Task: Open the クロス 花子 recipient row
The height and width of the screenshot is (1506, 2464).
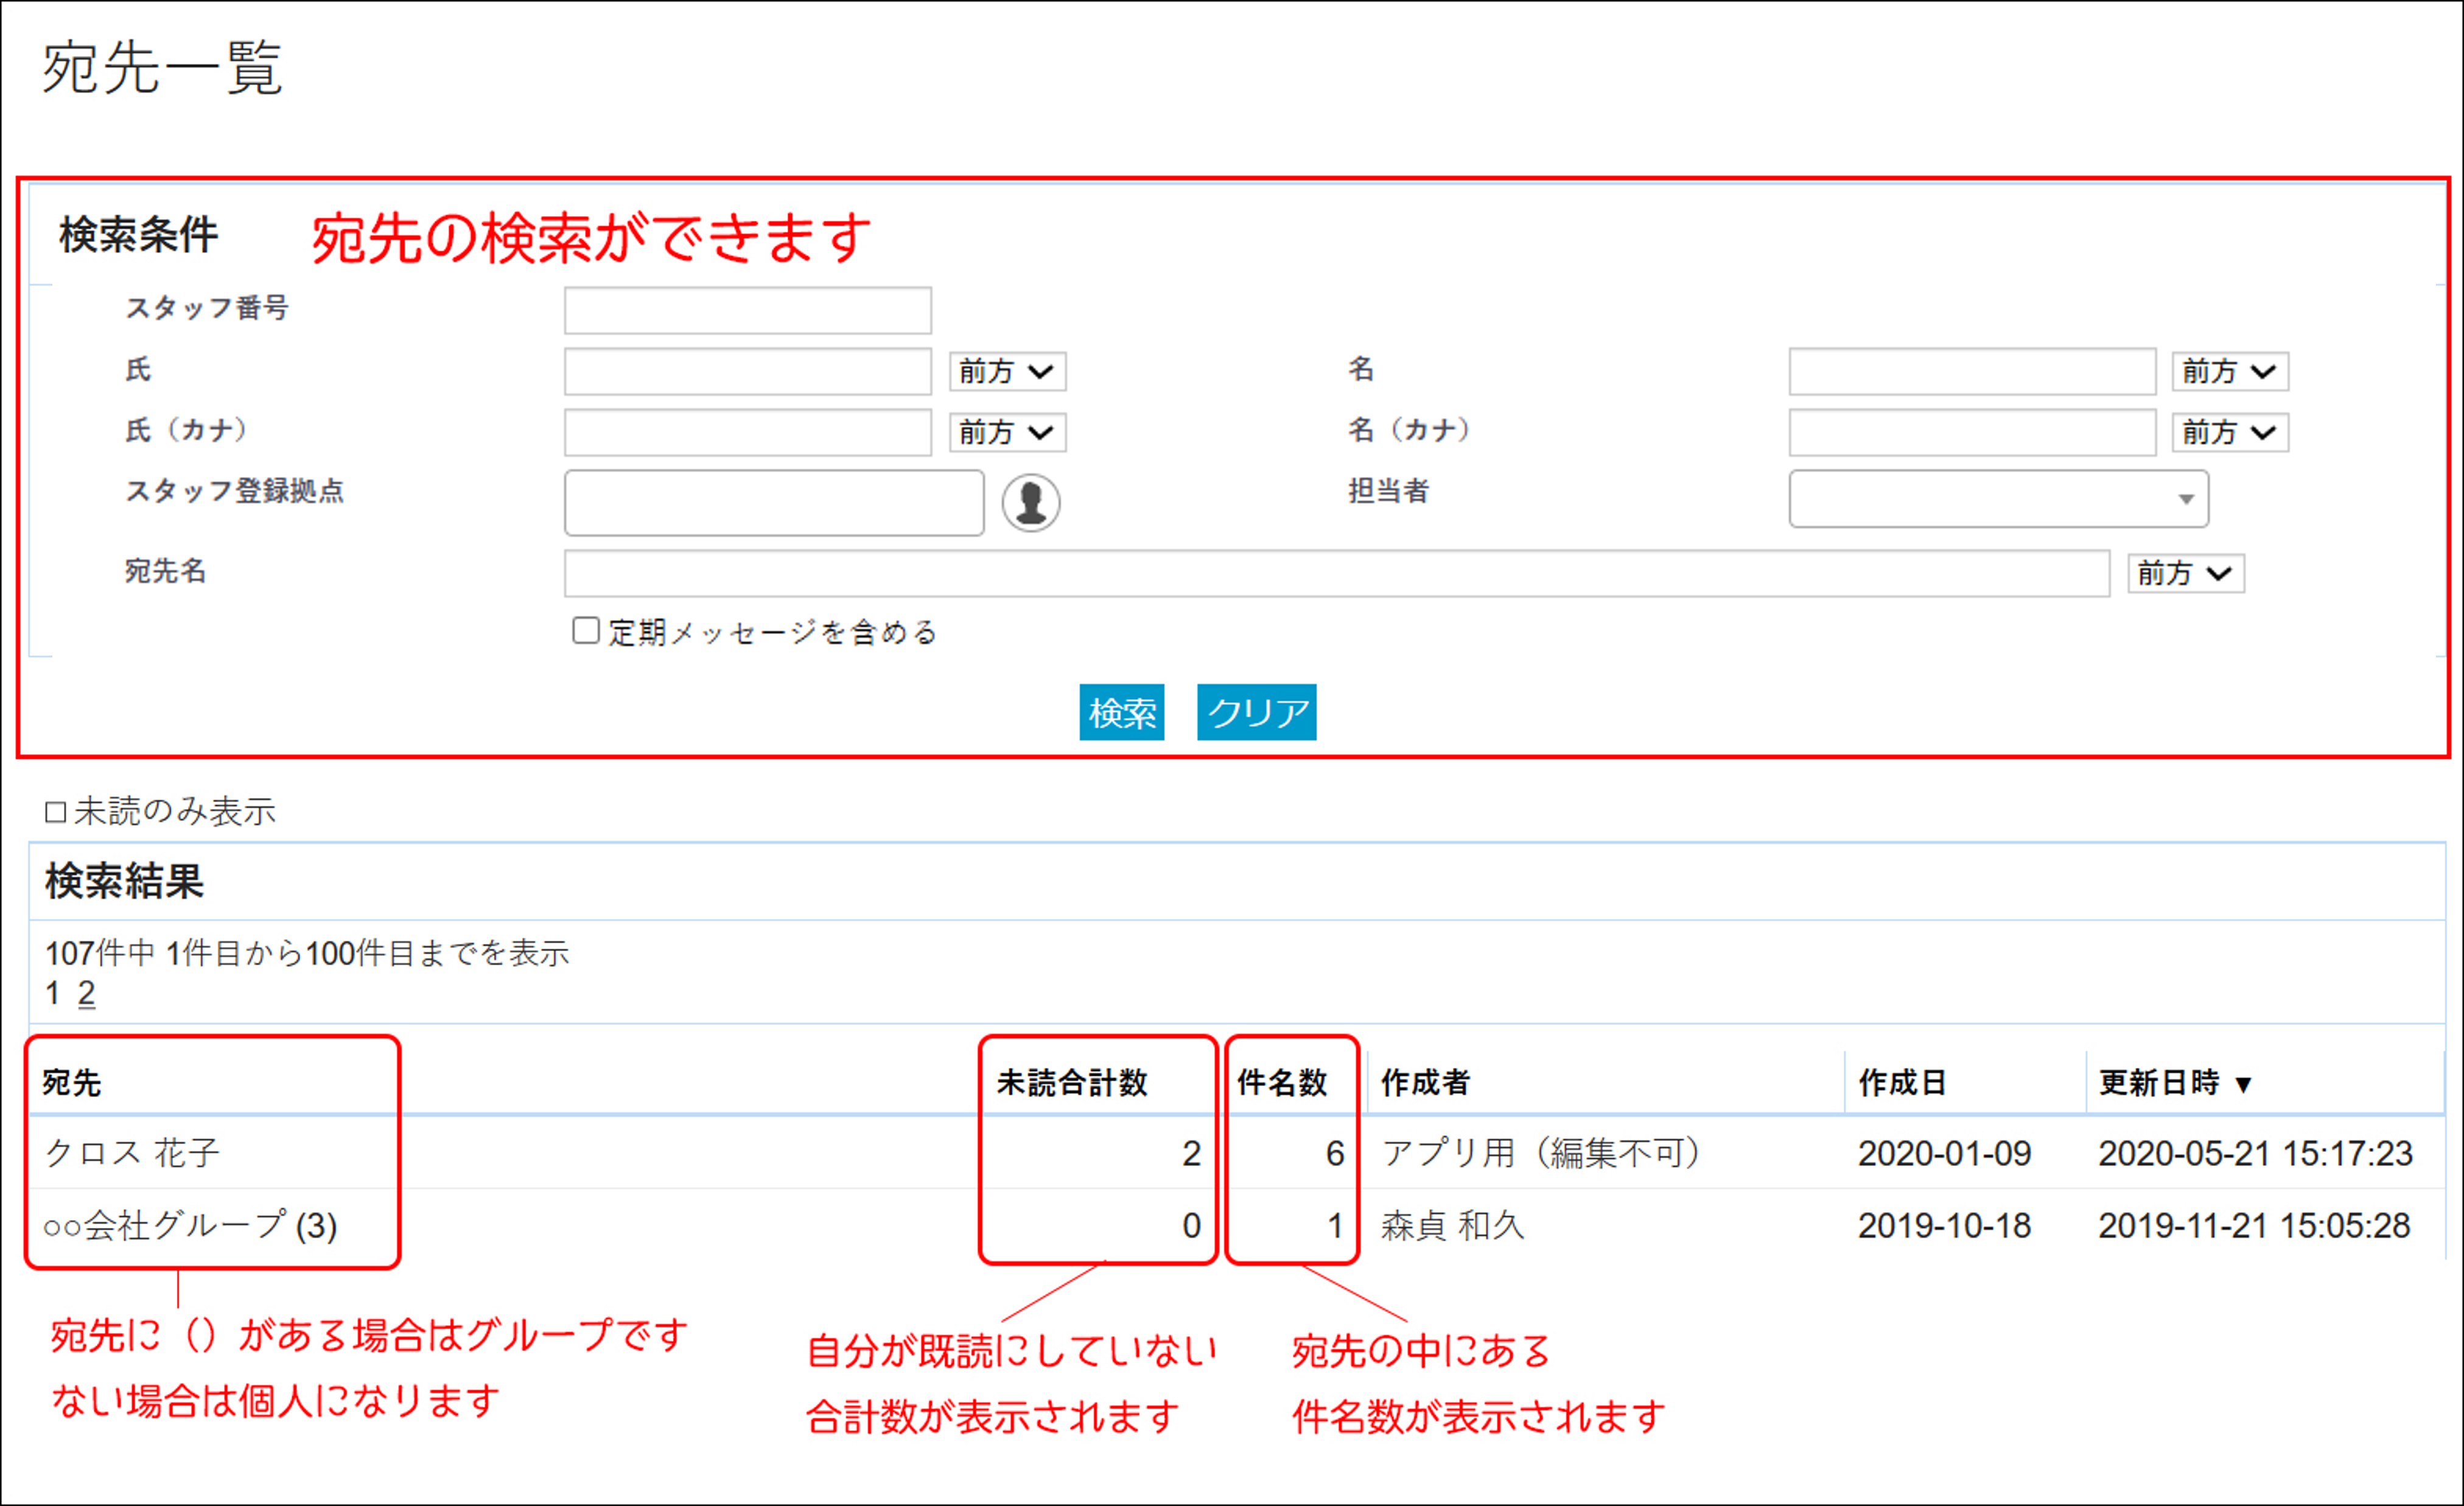Action: [x=131, y=1153]
